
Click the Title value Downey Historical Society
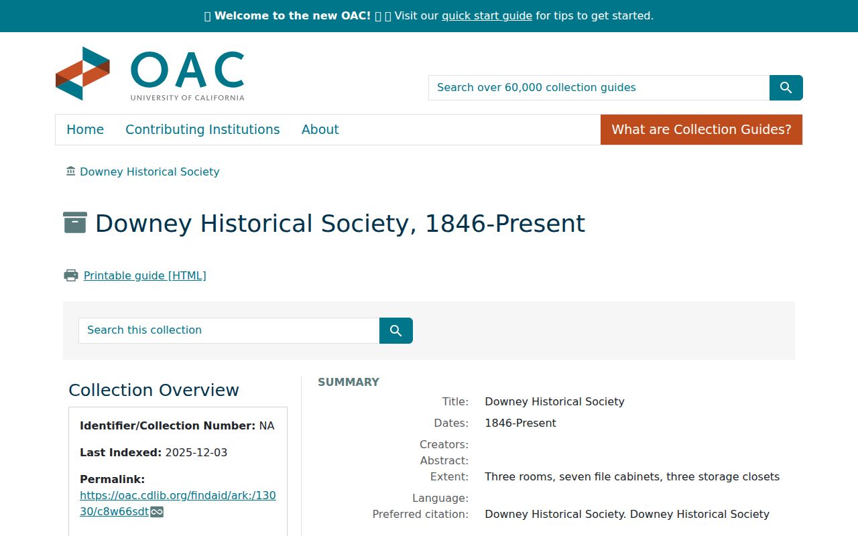[x=554, y=402]
